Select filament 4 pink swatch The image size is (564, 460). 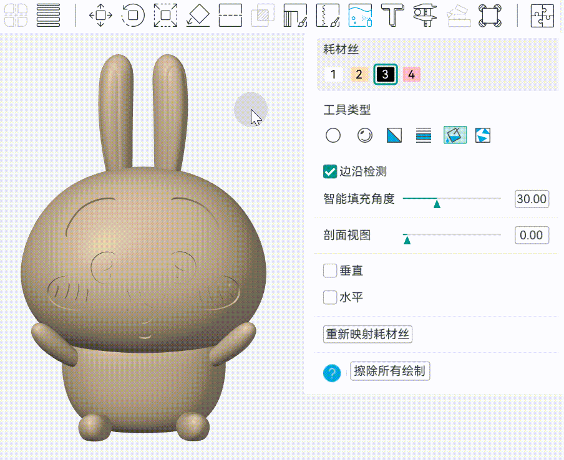pos(412,74)
